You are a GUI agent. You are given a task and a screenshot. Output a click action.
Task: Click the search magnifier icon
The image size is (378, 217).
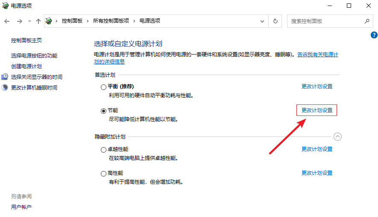coord(366,21)
